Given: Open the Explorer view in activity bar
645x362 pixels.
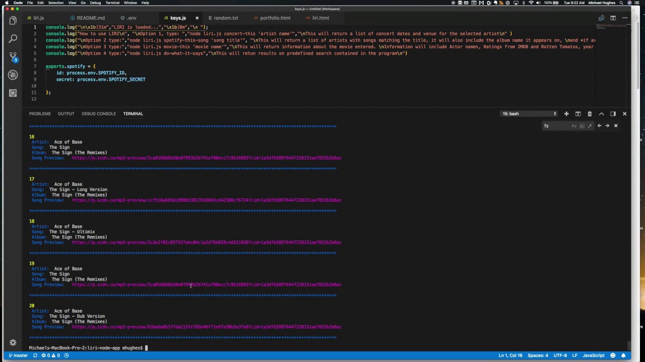Looking at the screenshot, I should [x=13, y=21].
